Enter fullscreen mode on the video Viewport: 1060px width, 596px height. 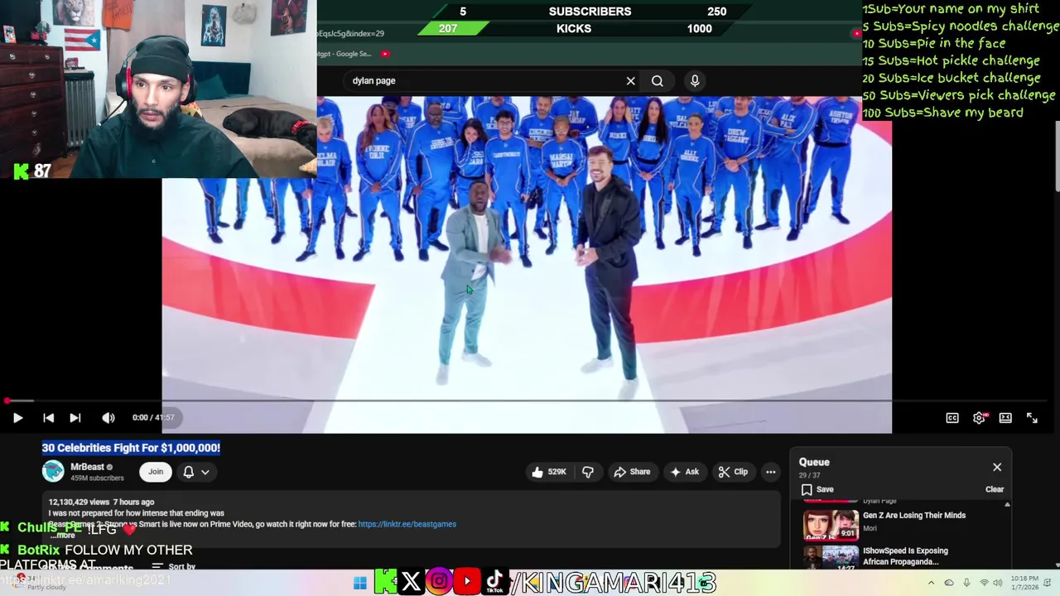pos(1032,418)
